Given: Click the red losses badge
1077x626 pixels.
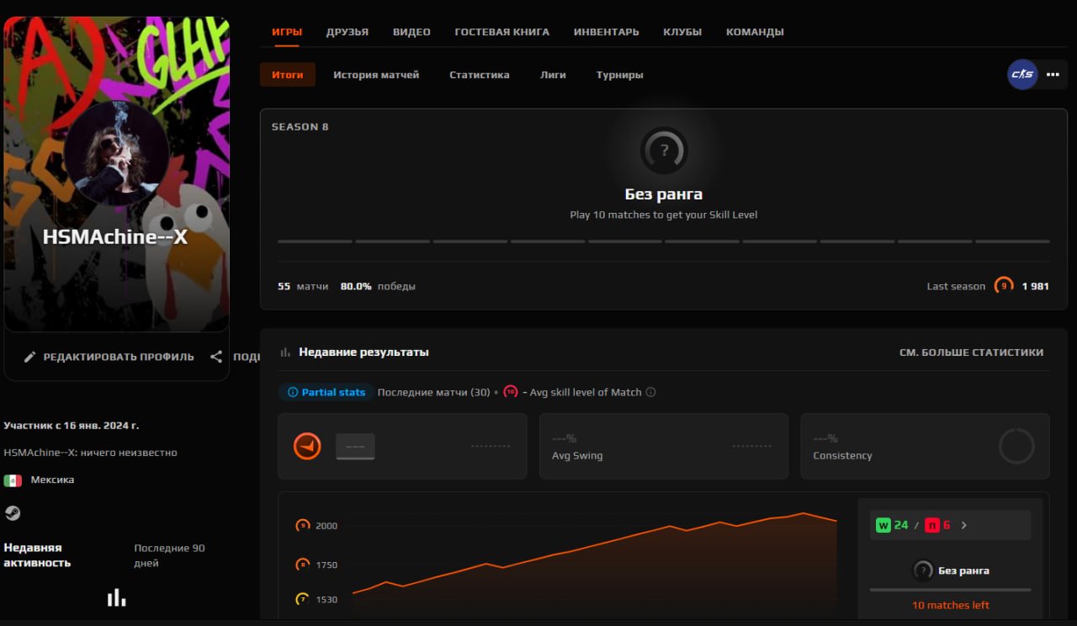Looking at the screenshot, I should coord(932,525).
